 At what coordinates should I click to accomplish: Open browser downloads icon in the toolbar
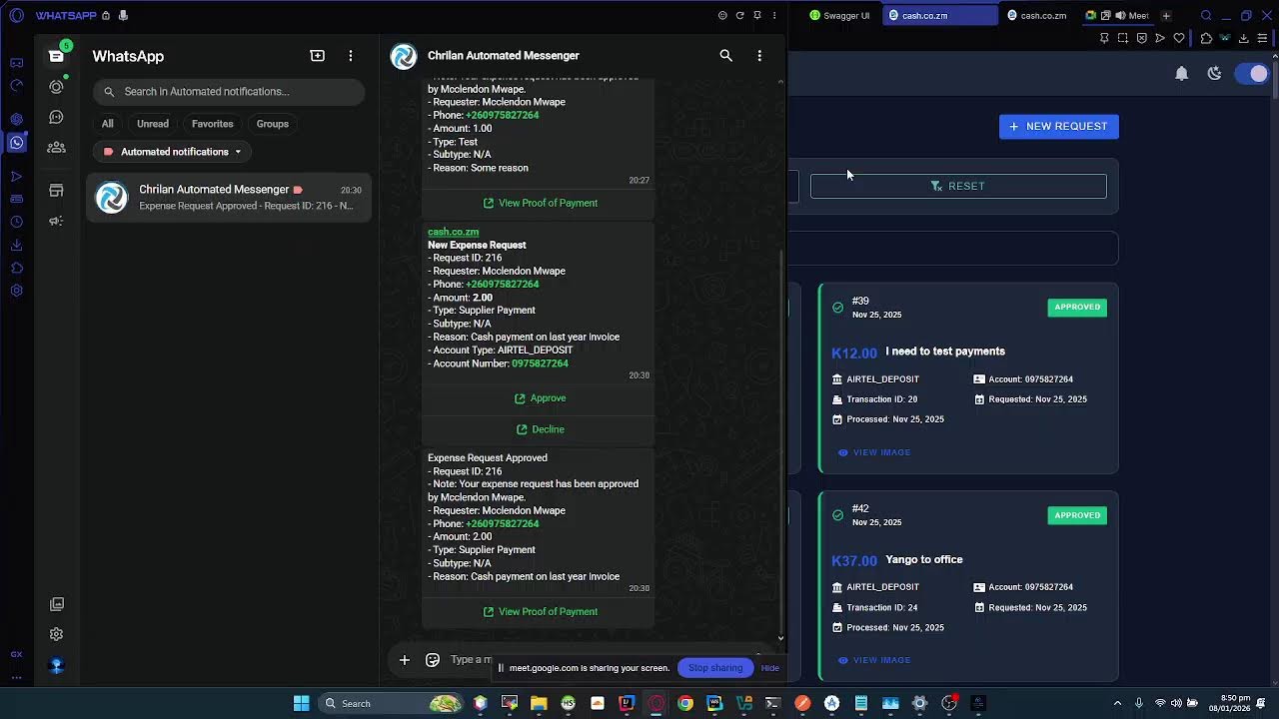[1244, 38]
